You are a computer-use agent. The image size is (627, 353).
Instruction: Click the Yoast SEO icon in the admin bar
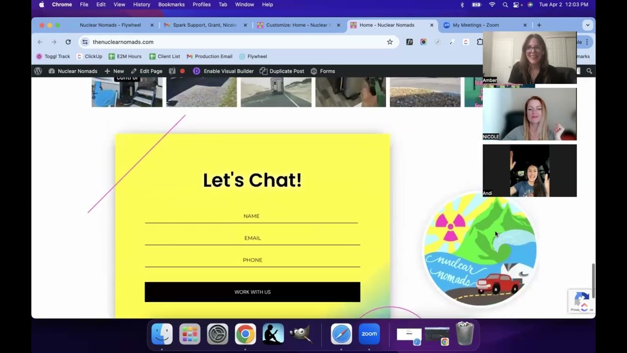tap(172, 71)
